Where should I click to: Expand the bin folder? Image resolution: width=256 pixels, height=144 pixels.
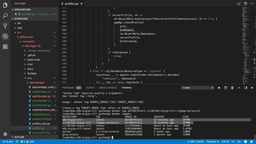(19, 23)
